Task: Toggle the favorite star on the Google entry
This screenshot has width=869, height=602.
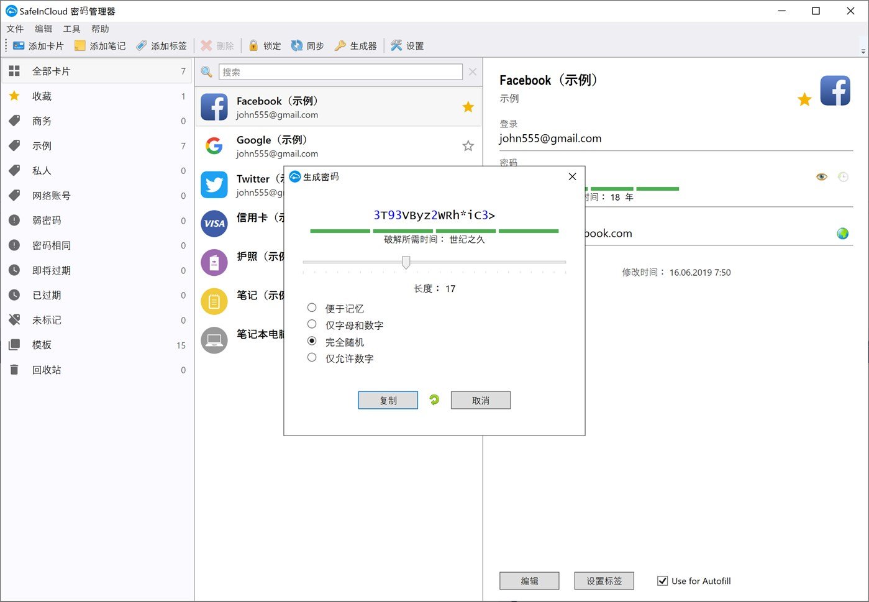Action: click(468, 145)
